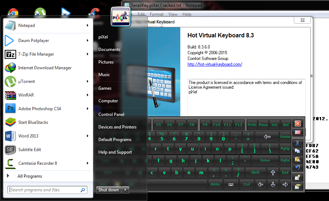Viewport: 329px width, 201px height.
Task: Launch Adobe Photoshop CS4
Action: (47, 108)
